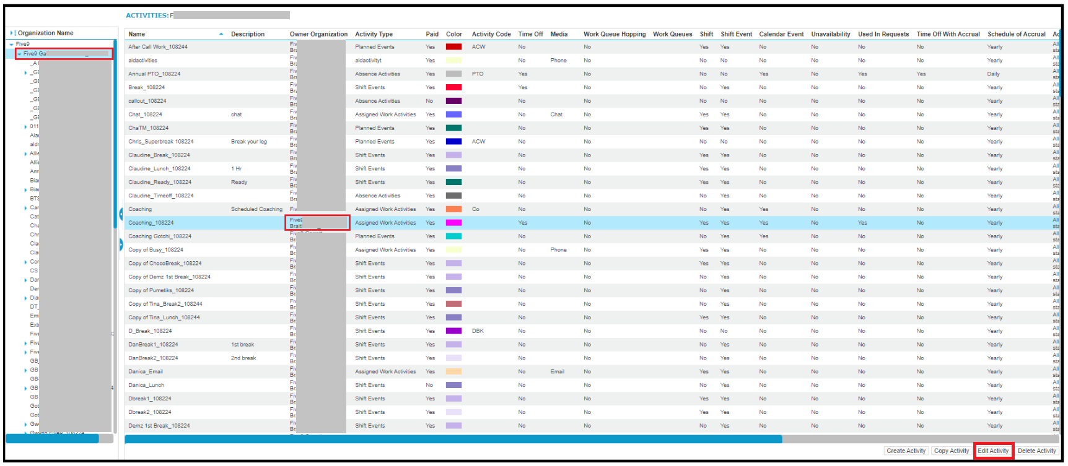
Task: Sort by the Activity Code column header
Action: (491, 34)
